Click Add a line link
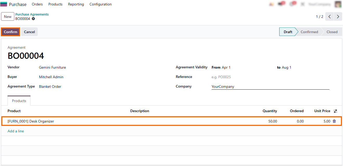The height and width of the screenshot is (166, 343). pyautogui.click(x=16, y=131)
